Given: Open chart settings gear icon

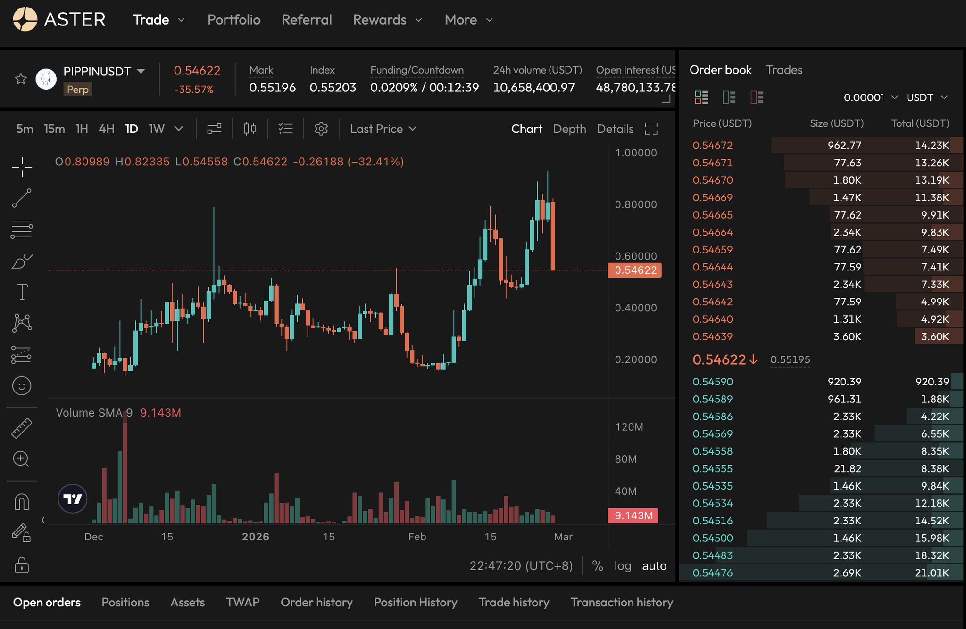Looking at the screenshot, I should coord(321,129).
